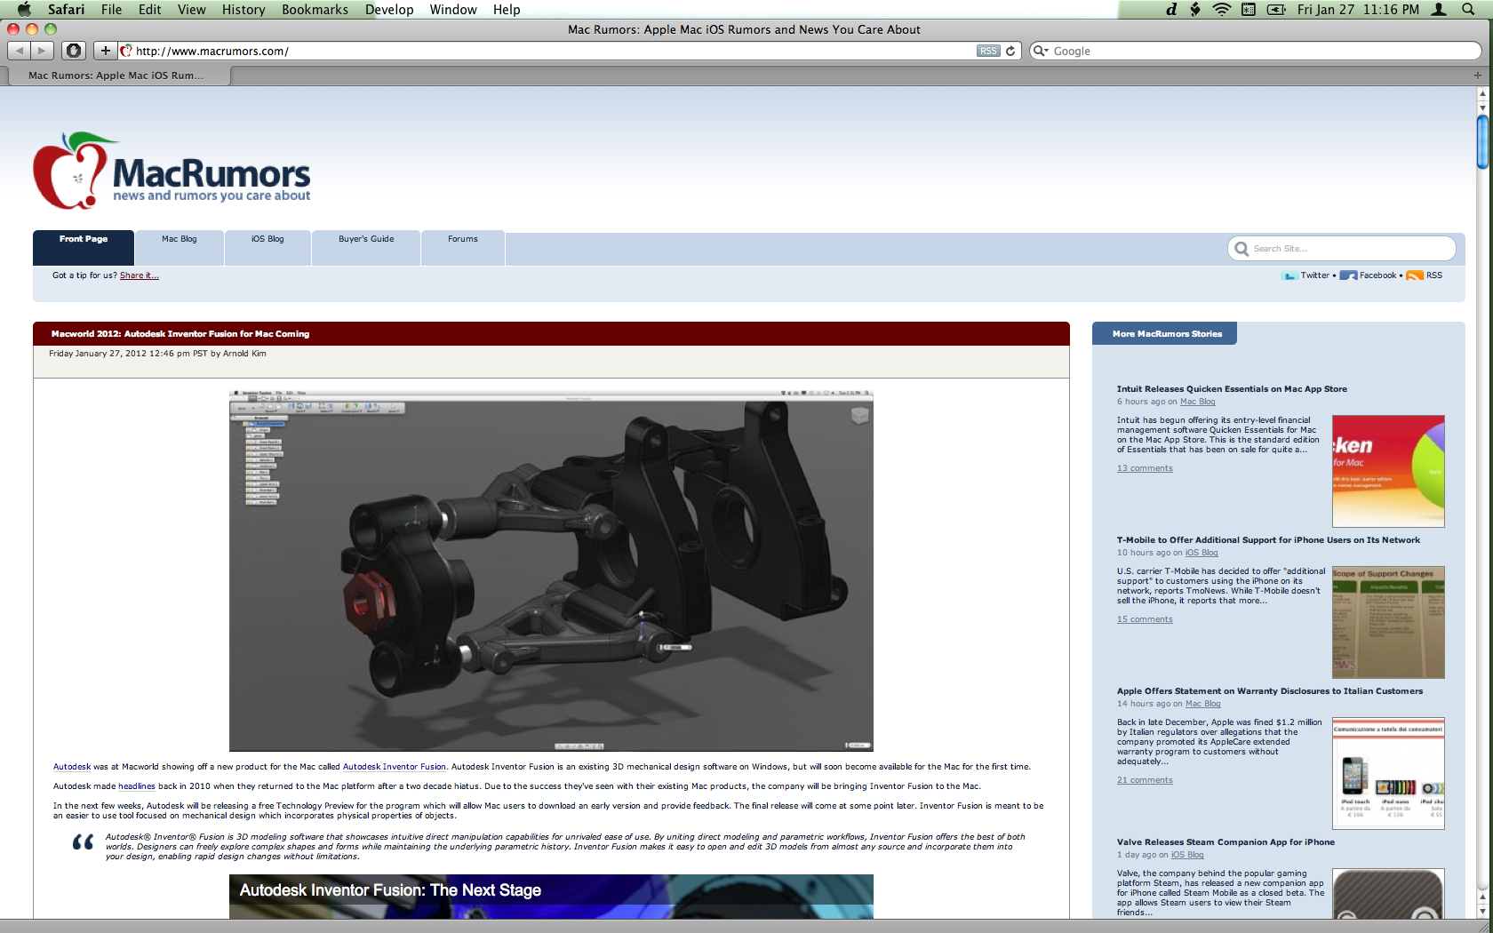Click the user account icon in menu bar
The image size is (1493, 933).
pyautogui.click(x=1439, y=9)
